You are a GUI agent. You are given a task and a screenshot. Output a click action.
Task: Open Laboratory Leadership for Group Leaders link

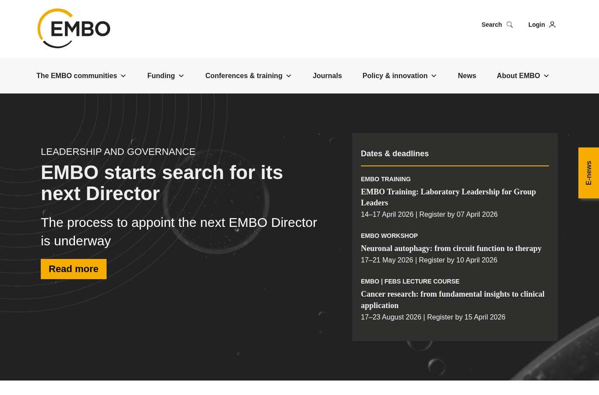(448, 197)
